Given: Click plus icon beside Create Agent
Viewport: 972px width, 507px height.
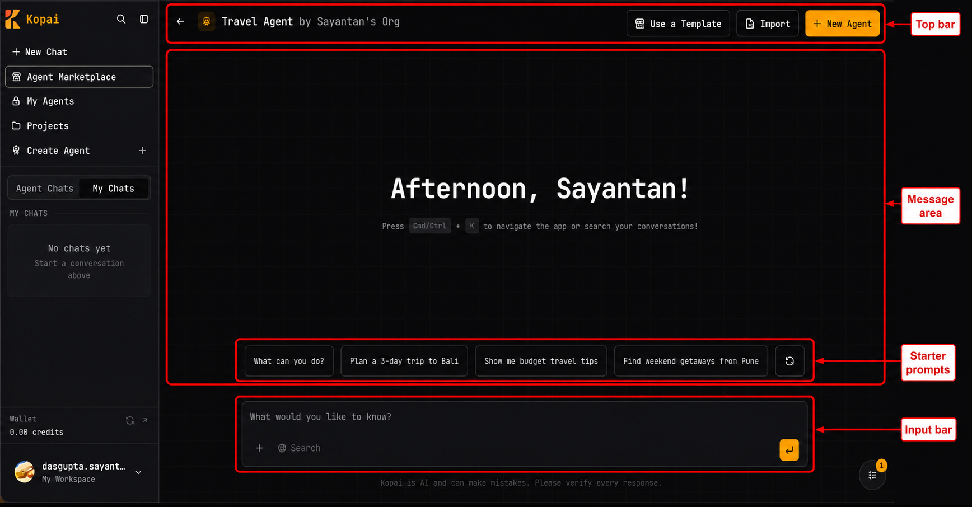Looking at the screenshot, I should [x=142, y=151].
